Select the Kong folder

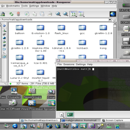click(103, 45)
